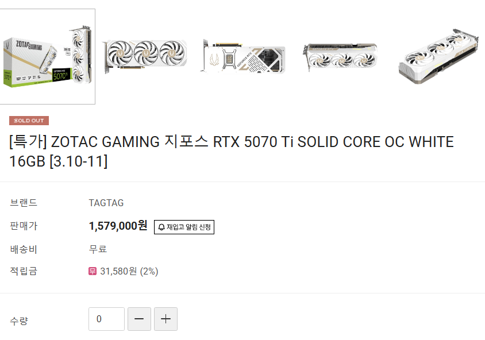Click the 브랜드 row label
This screenshot has height=340, width=485.
point(24,203)
